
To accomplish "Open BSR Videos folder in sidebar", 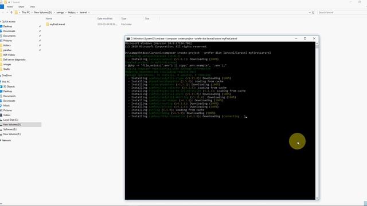I will coord(9,55).
